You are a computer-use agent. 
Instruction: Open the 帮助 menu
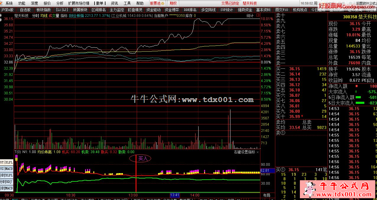click(x=140, y=3)
